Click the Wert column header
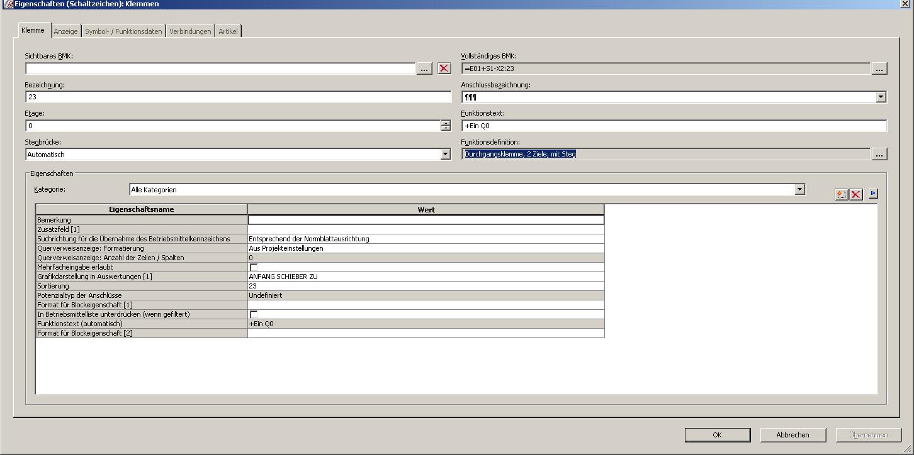This screenshot has width=914, height=455. pyautogui.click(x=426, y=209)
